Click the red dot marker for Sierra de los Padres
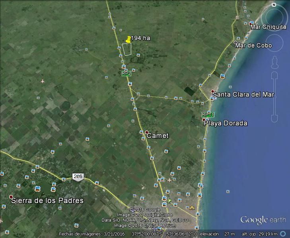This screenshot has width=290, height=238. point(11,197)
